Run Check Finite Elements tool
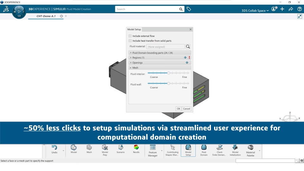Screen dimensions: 304x171 (219, 150)
